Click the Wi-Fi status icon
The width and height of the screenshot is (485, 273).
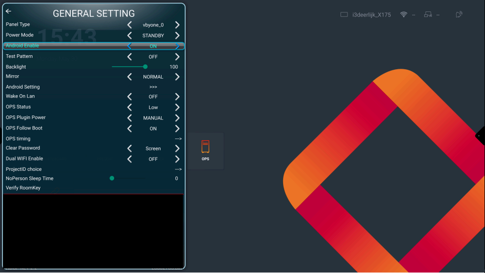coord(403,14)
